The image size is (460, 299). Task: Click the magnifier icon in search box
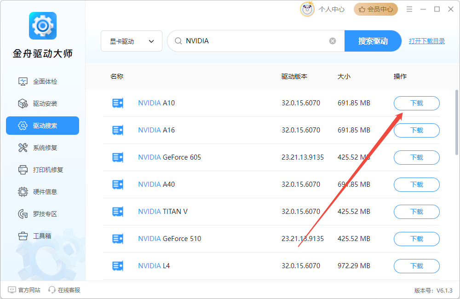(x=178, y=41)
